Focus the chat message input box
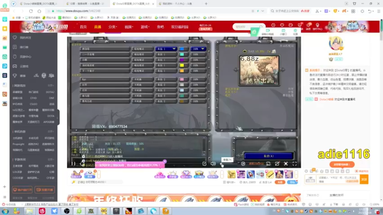The width and height of the screenshot is (383, 215). (x=338, y=180)
